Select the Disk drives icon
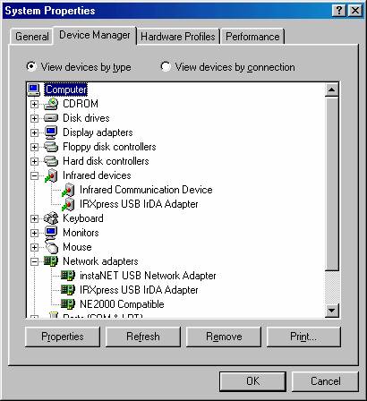 [x=51, y=118]
